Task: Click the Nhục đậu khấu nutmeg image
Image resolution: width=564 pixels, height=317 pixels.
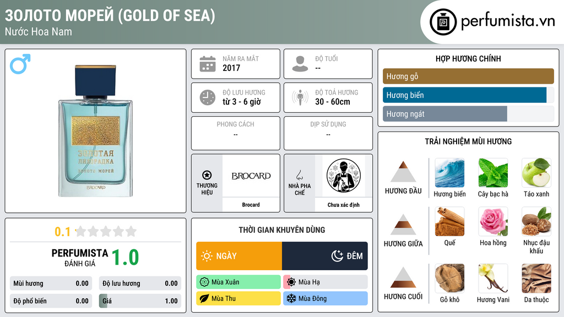Action: [x=536, y=221]
